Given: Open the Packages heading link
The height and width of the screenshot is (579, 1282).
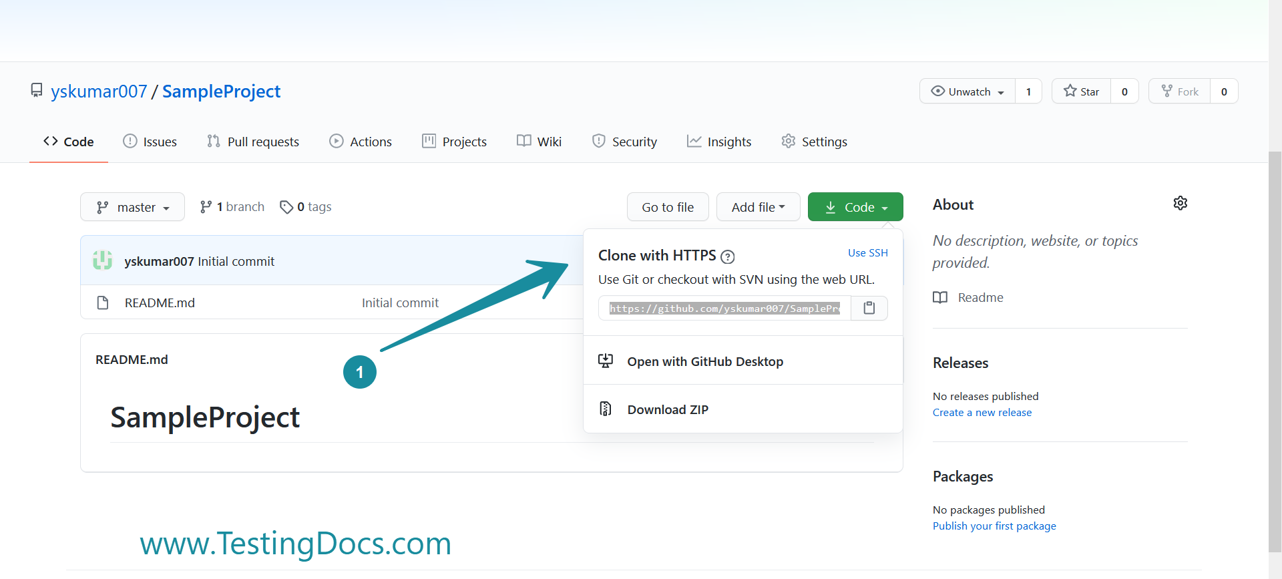Looking at the screenshot, I should tap(963, 476).
